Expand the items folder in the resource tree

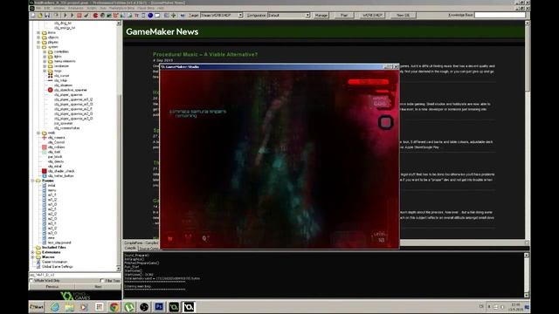tap(38, 32)
